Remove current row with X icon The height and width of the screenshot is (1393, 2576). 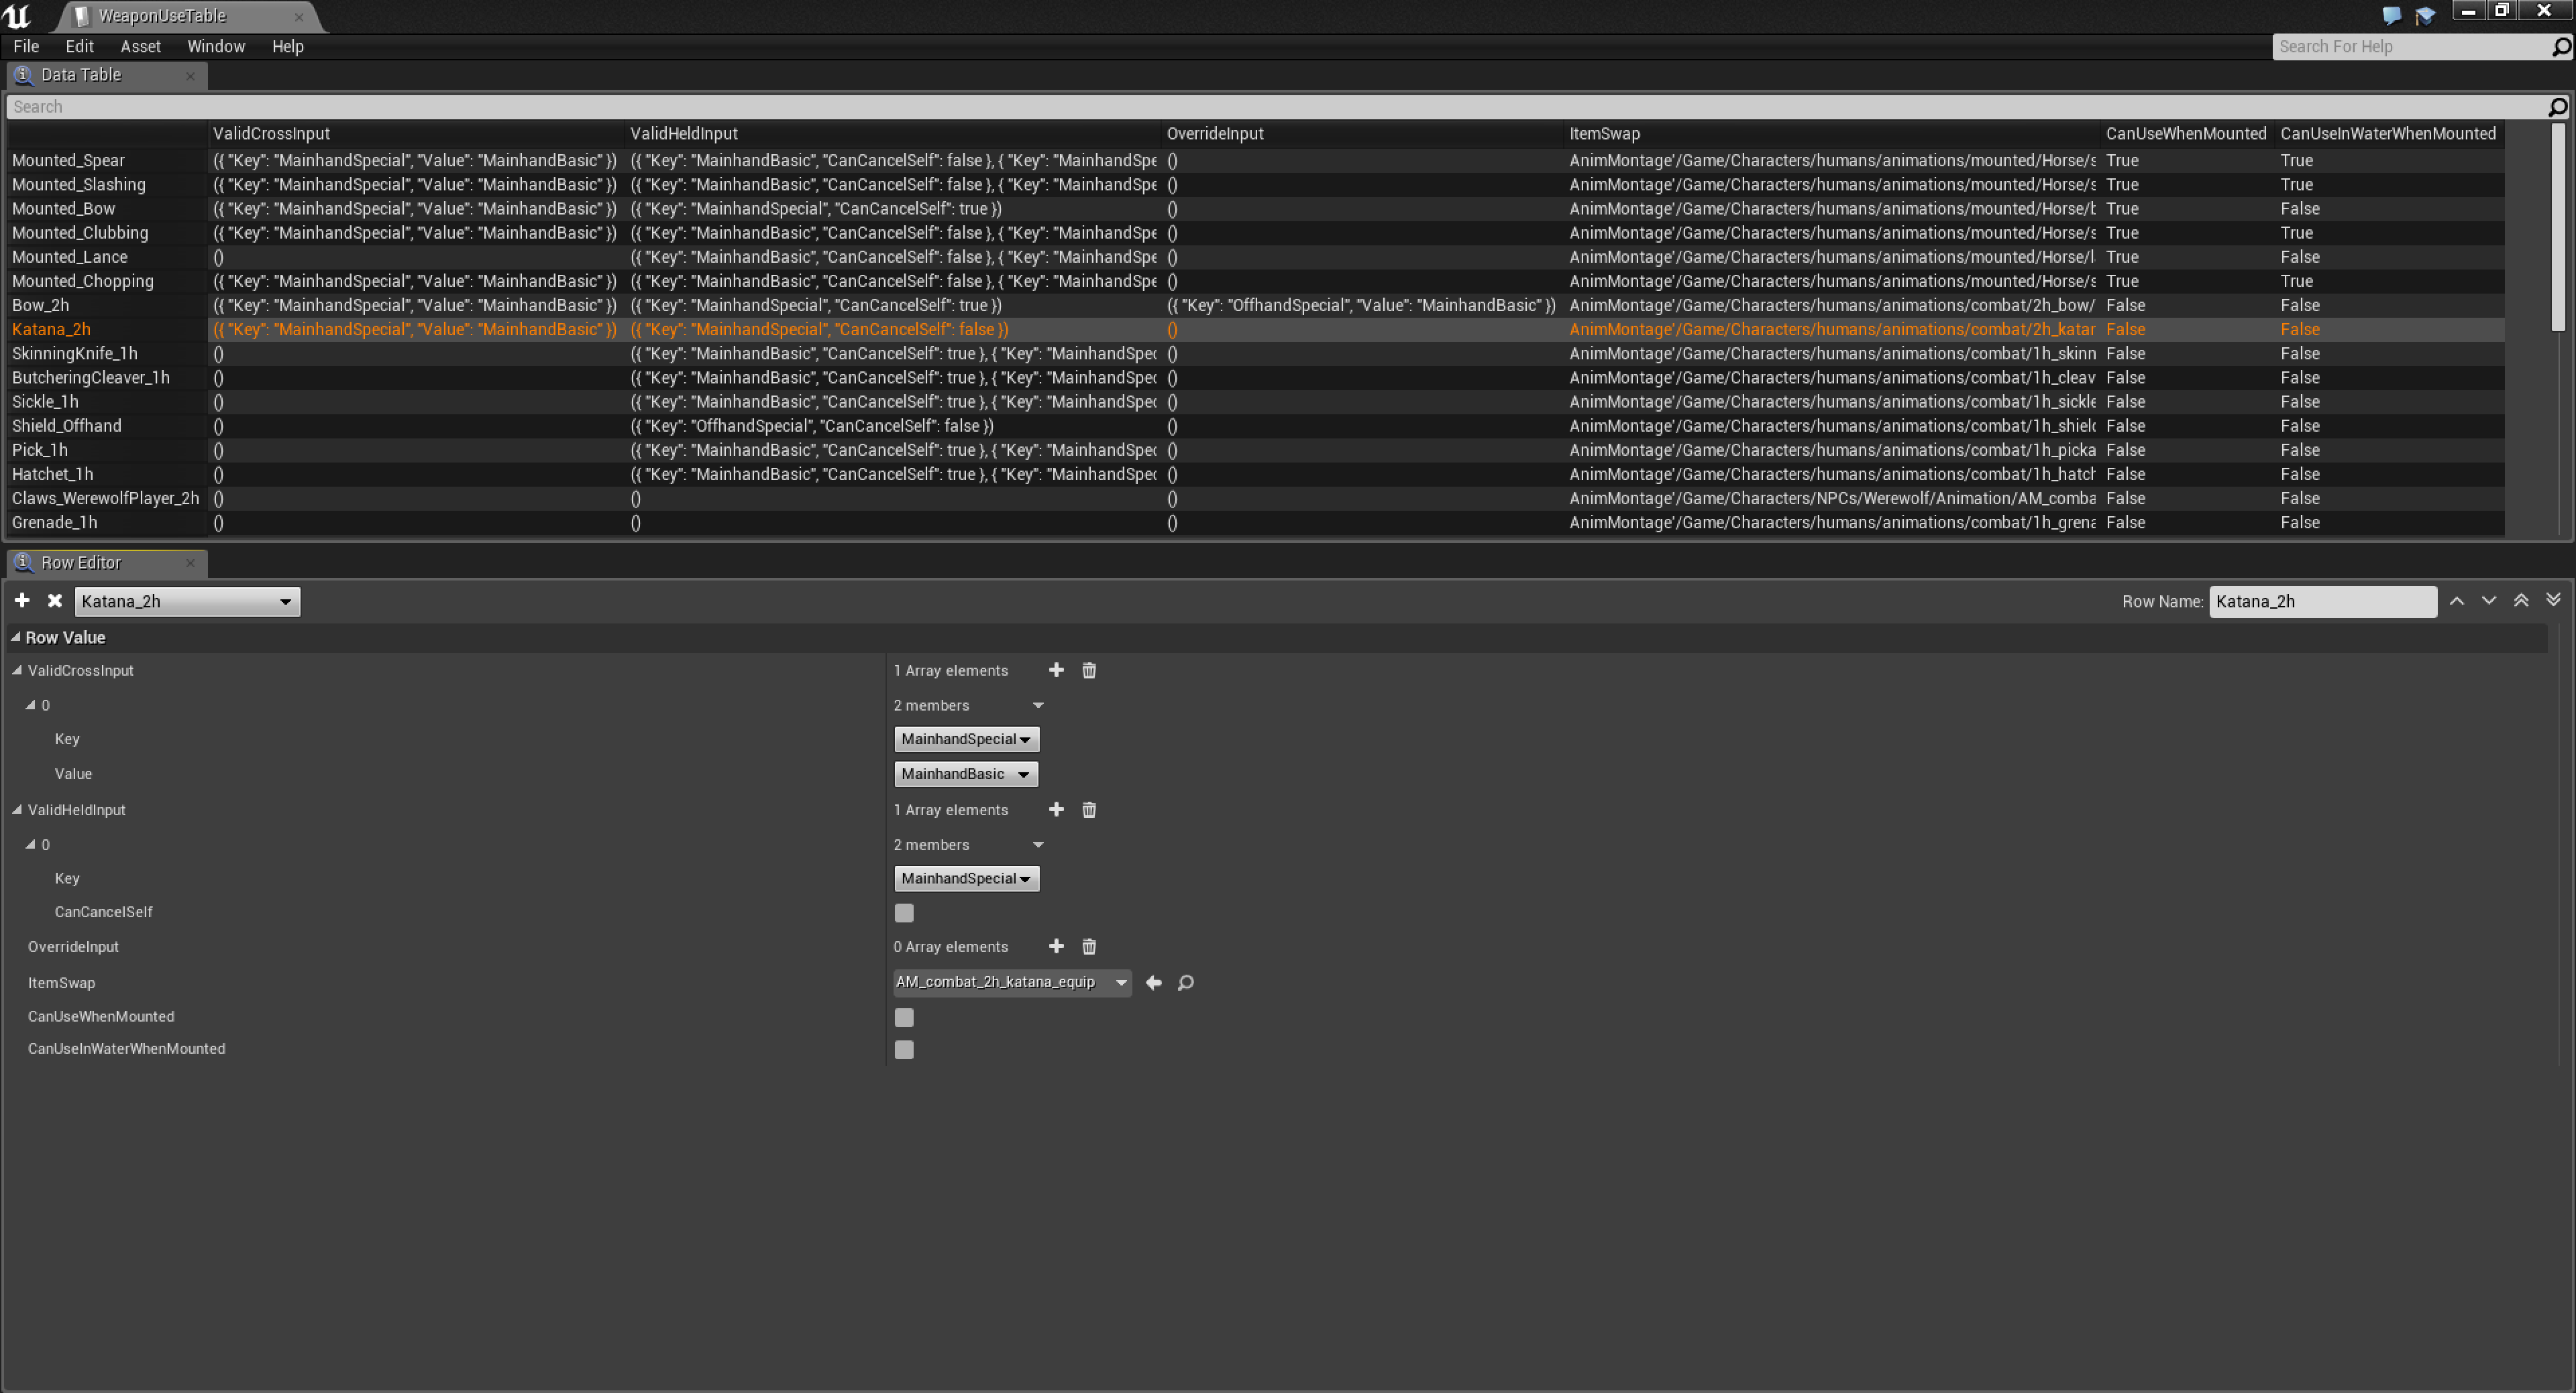click(x=55, y=601)
